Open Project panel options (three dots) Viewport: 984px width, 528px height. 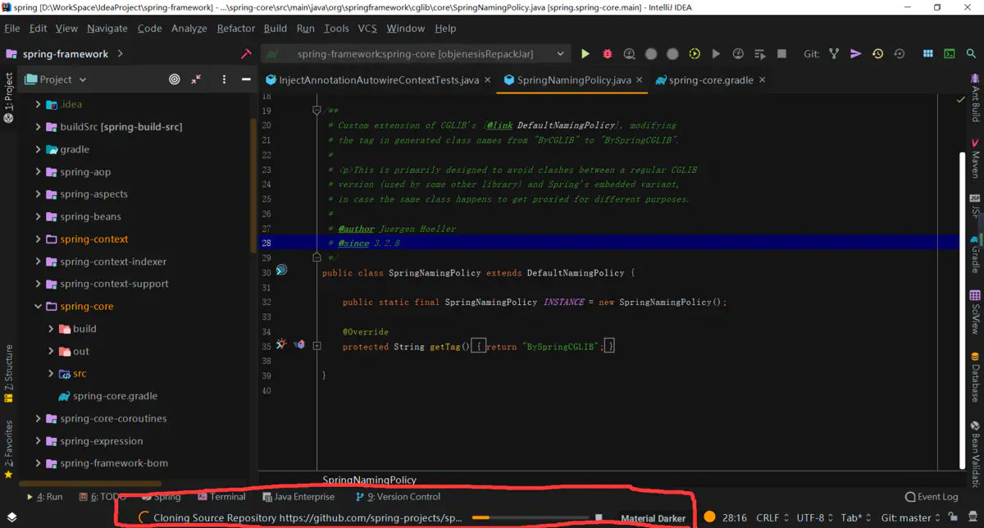point(224,80)
